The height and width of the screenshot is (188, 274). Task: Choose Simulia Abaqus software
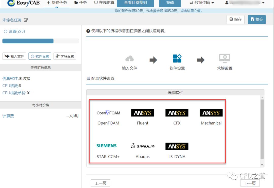(143, 146)
